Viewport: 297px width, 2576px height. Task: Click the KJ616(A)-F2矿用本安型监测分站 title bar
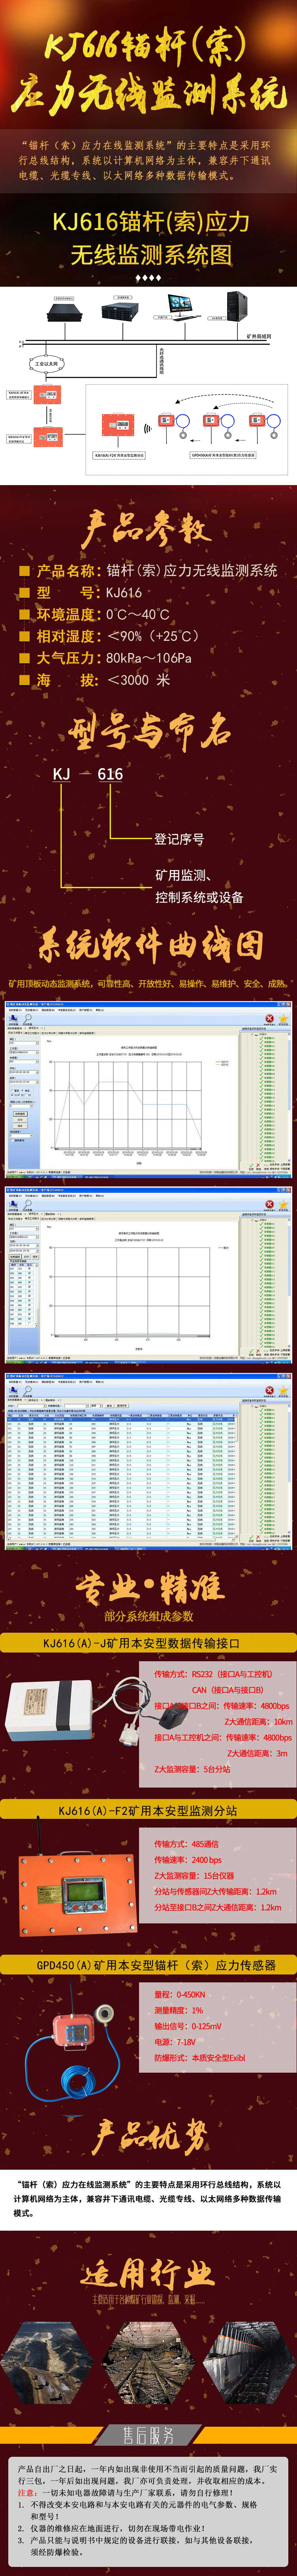(148, 1810)
